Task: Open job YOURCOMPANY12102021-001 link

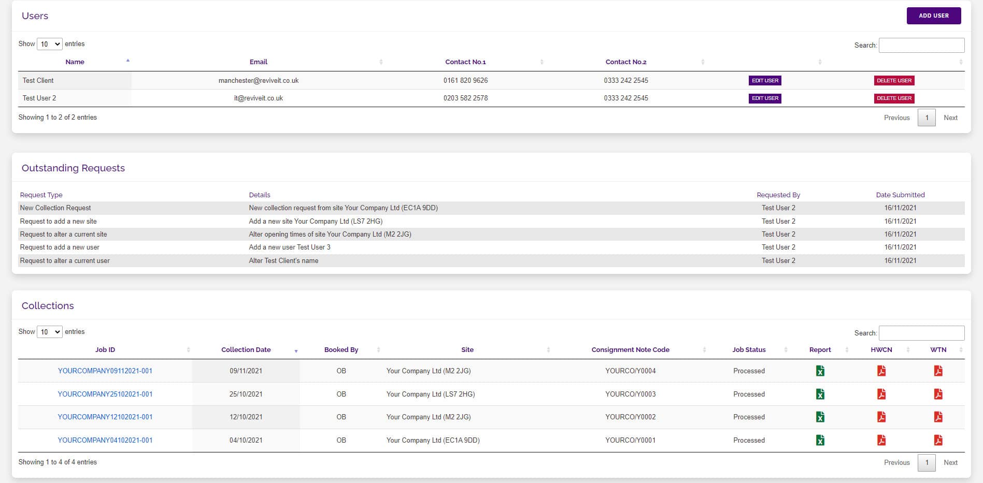Action: click(105, 417)
